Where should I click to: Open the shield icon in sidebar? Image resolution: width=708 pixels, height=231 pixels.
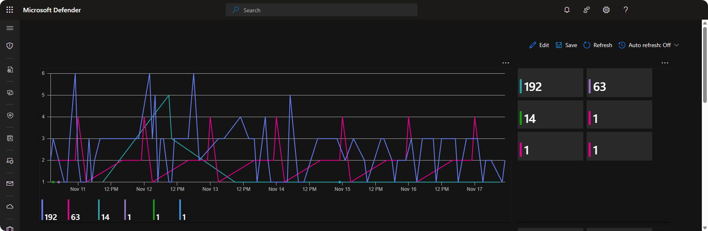click(10, 46)
